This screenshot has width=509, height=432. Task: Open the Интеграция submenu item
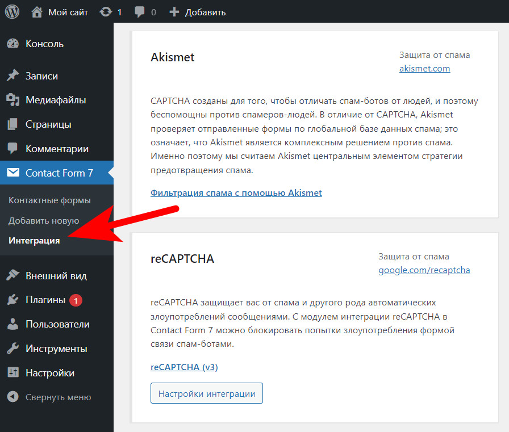click(34, 241)
